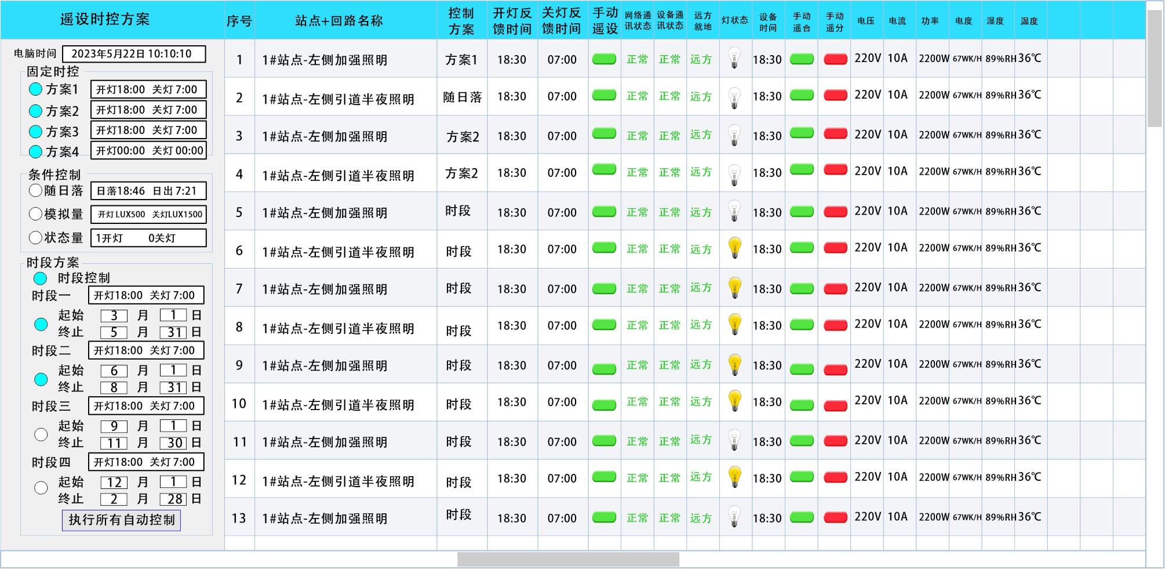
Task: Click the unlit bulb icon in row 1
Action: click(734, 59)
